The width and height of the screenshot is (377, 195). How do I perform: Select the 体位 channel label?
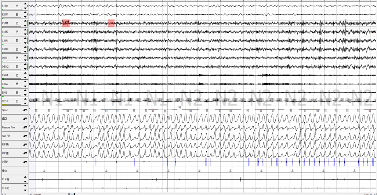[4, 170]
